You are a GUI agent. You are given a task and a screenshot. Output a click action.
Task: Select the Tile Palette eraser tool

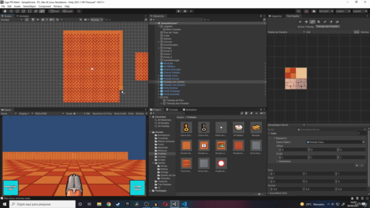[x=331, y=22]
